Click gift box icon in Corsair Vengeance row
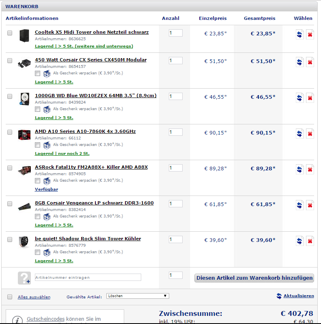Screen dimensions: 321x324 coord(47,217)
